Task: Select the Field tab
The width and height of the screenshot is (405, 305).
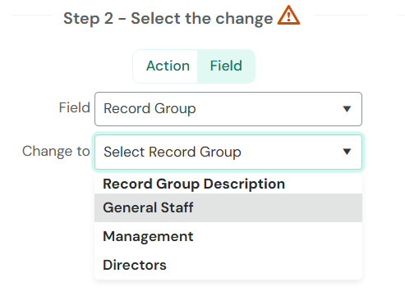Action: (226, 66)
